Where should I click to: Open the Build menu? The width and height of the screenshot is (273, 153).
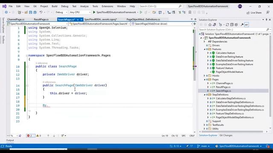(x=55, y=6)
